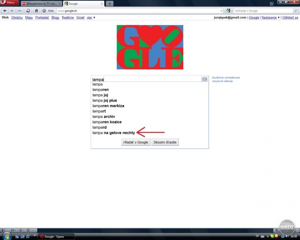Screen dimensions: 300x240
Task: Expand the Nastavenia settings dropdown
Action: pos(270,17)
